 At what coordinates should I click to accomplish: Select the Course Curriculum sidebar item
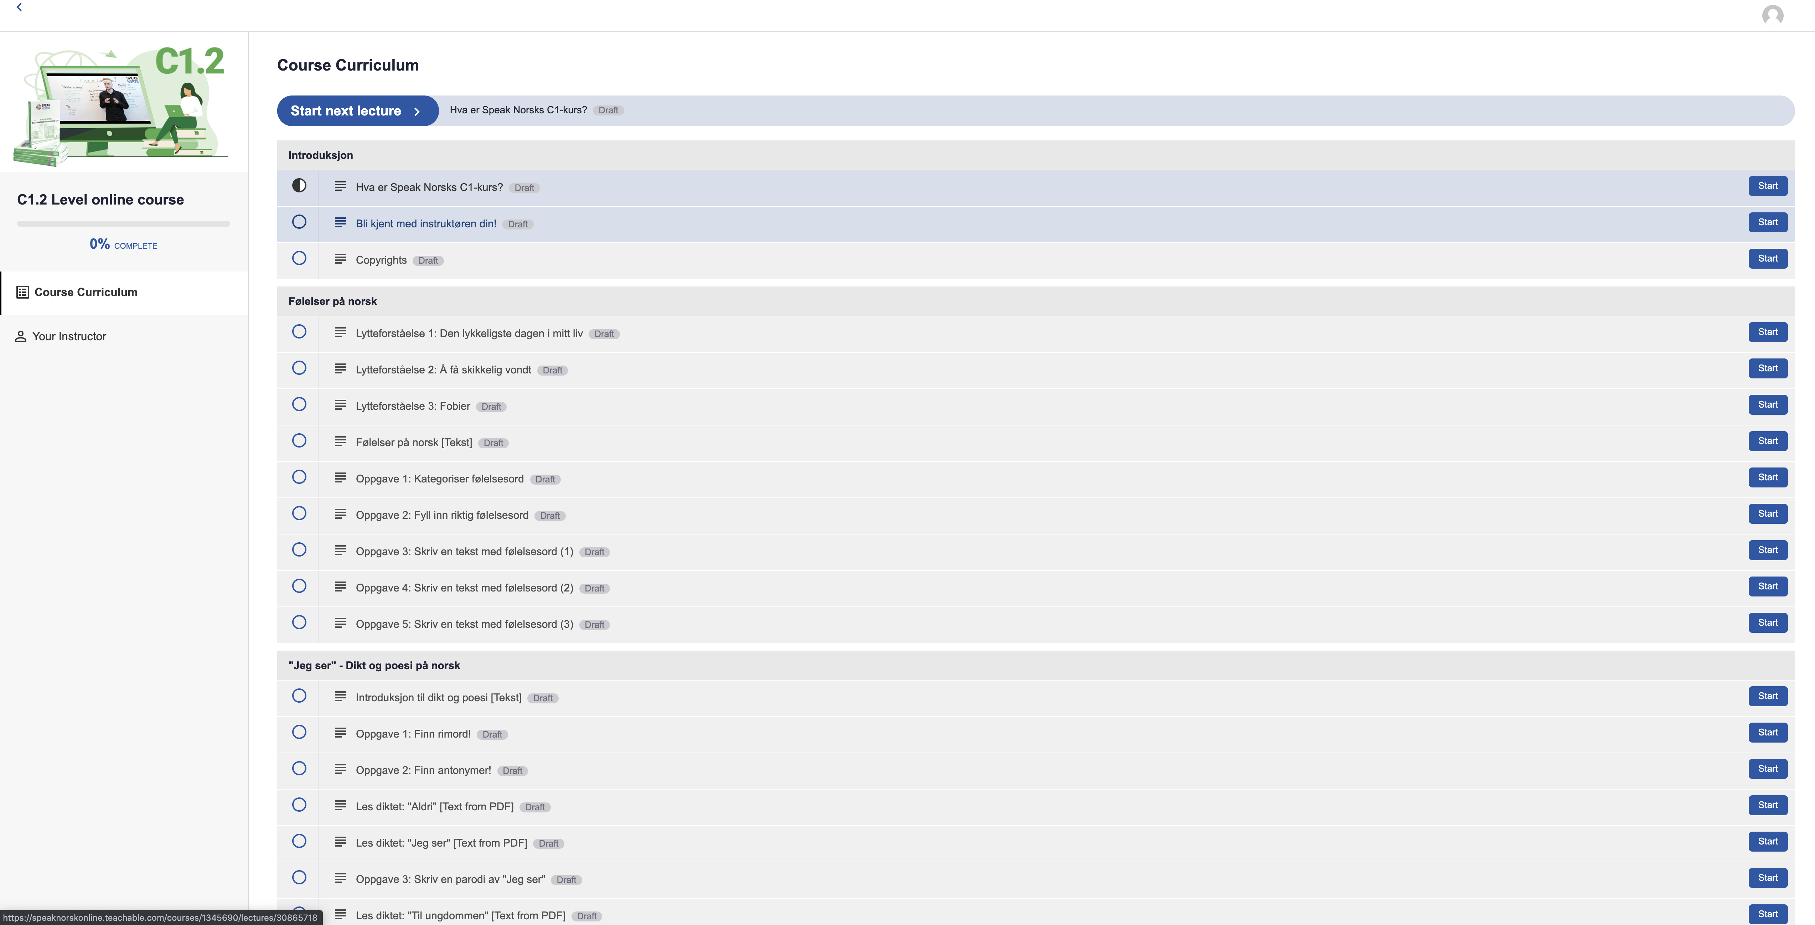click(x=124, y=293)
